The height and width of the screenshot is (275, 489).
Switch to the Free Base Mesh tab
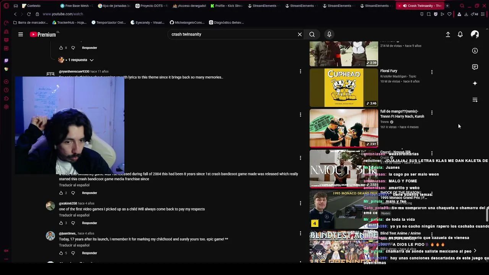pos(76,6)
